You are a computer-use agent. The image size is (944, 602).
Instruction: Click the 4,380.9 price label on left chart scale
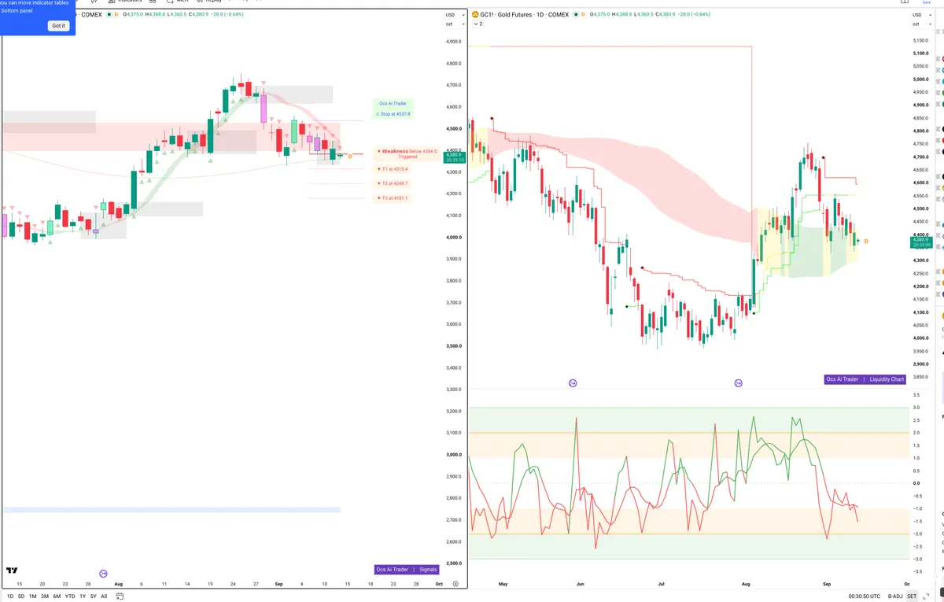[x=455, y=157]
